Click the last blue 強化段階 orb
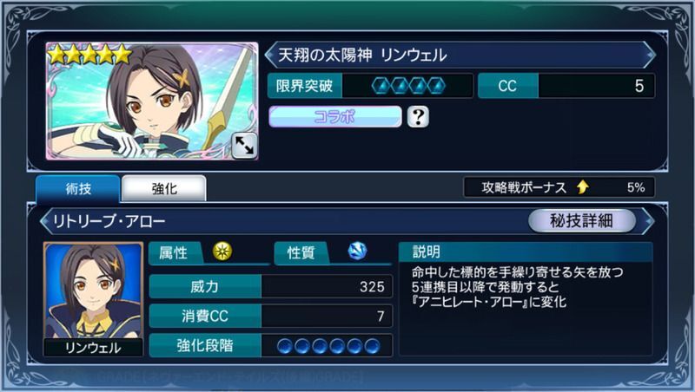 [373, 346]
